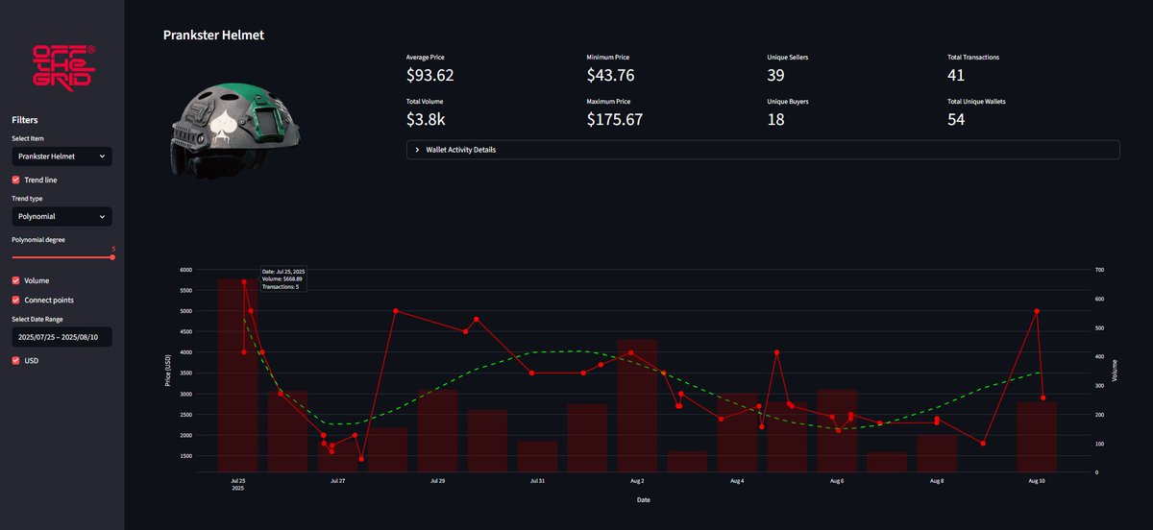Click the Aug 2 volume bar
Screen dimensions: 1153x530
[x=637, y=406]
